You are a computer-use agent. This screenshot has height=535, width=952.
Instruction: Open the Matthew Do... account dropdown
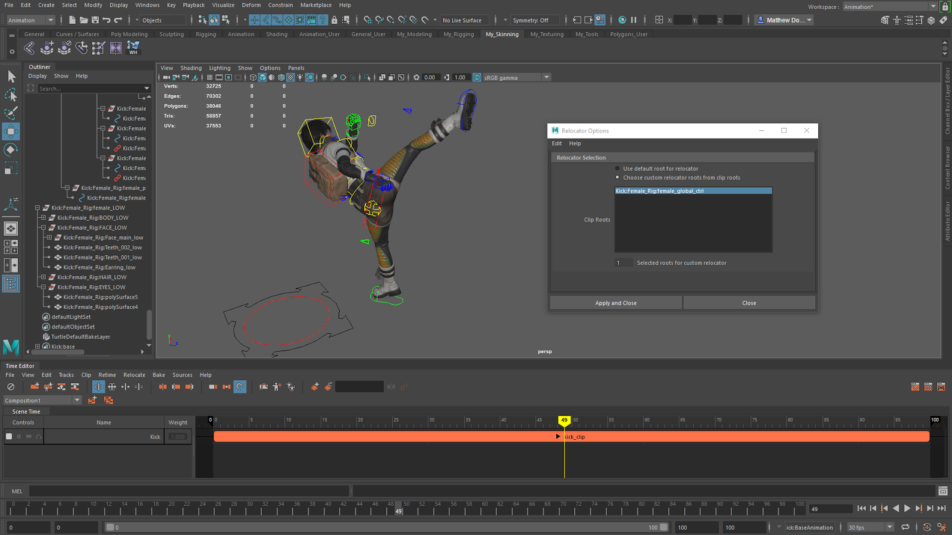(784, 20)
